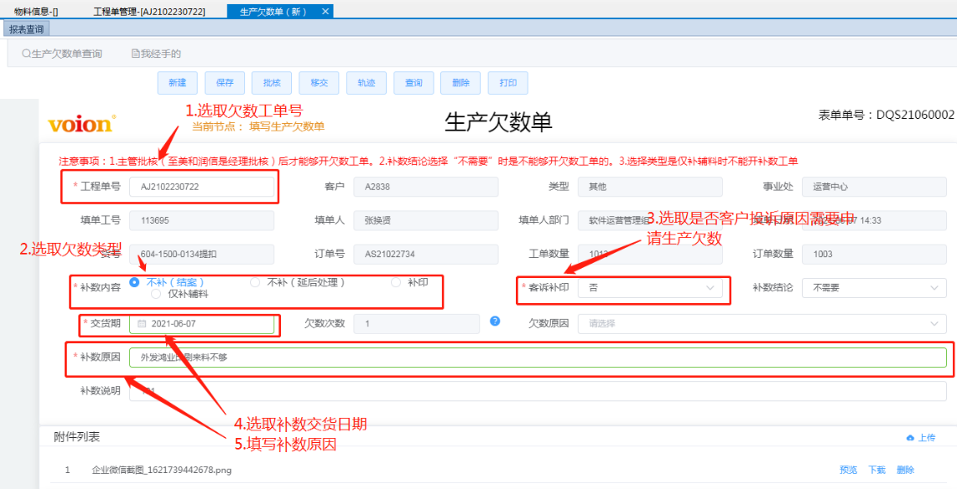The width and height of the screenshot is (957, 489).
Task: Select 补印 radio option
Action: (396, 282)
